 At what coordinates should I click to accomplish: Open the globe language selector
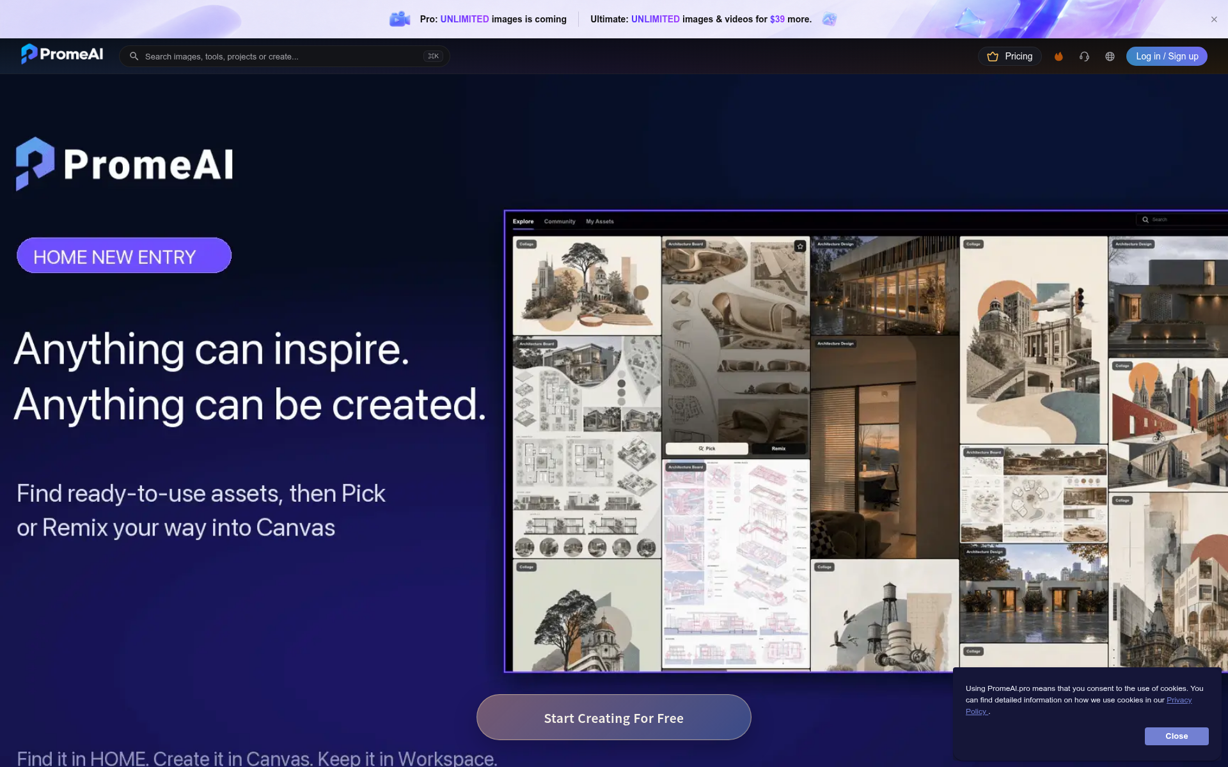1110,56
